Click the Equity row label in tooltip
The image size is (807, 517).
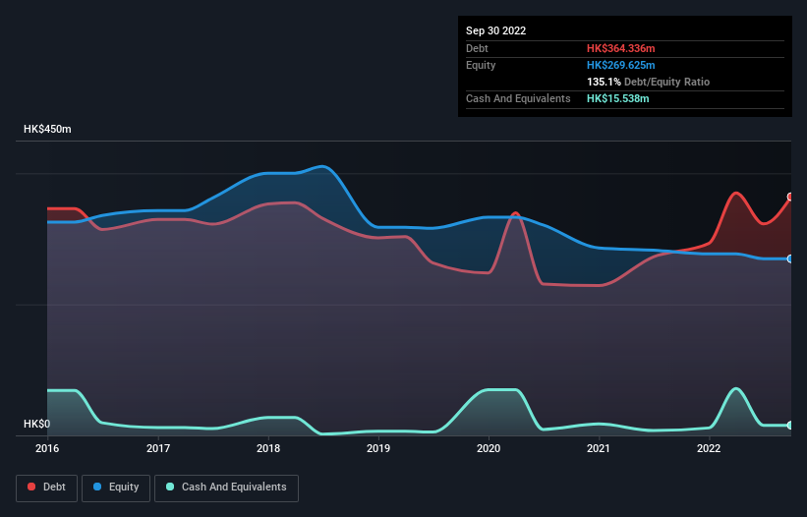(481, 65)
